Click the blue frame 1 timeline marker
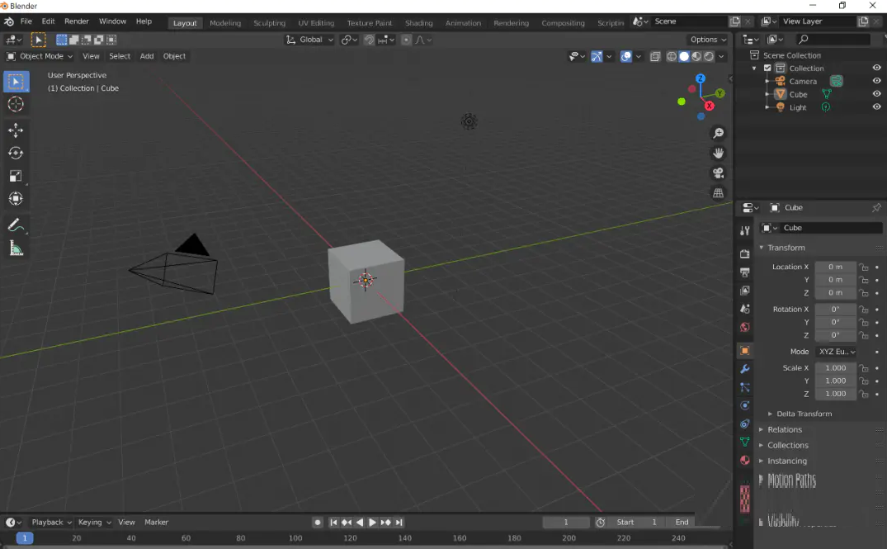Screen dimensions: 887x549 [25, 538]
